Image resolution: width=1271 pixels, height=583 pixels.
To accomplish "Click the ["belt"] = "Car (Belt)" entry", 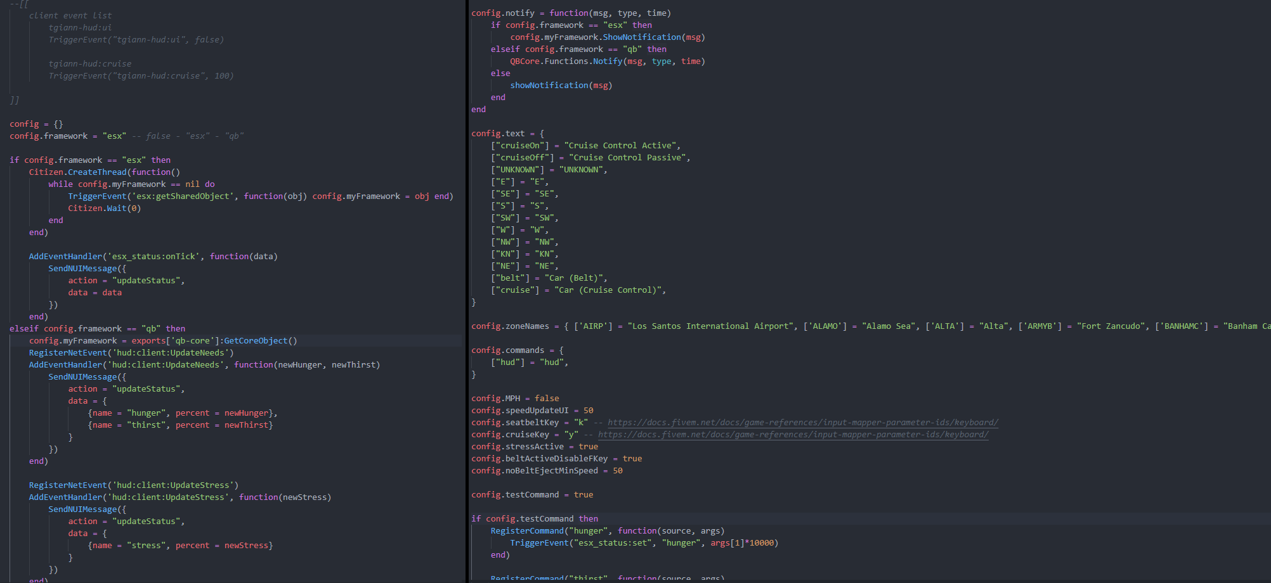I will pyautogui.click(x=549, y=278).
